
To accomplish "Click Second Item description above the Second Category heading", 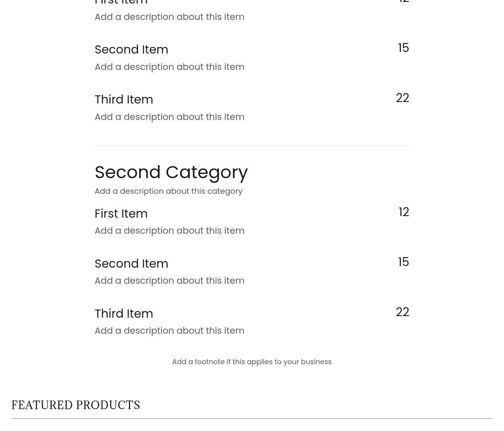I will pos(169,67).
